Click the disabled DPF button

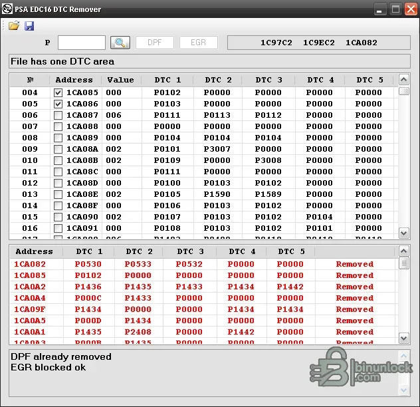155,43
